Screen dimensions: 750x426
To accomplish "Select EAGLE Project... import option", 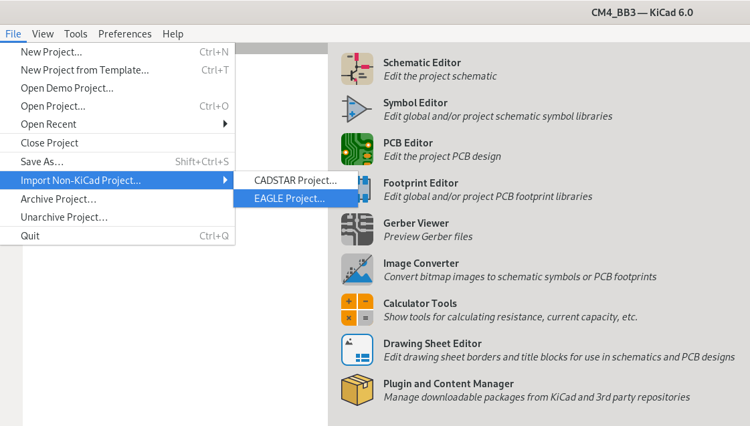I will tap(289, 199).
